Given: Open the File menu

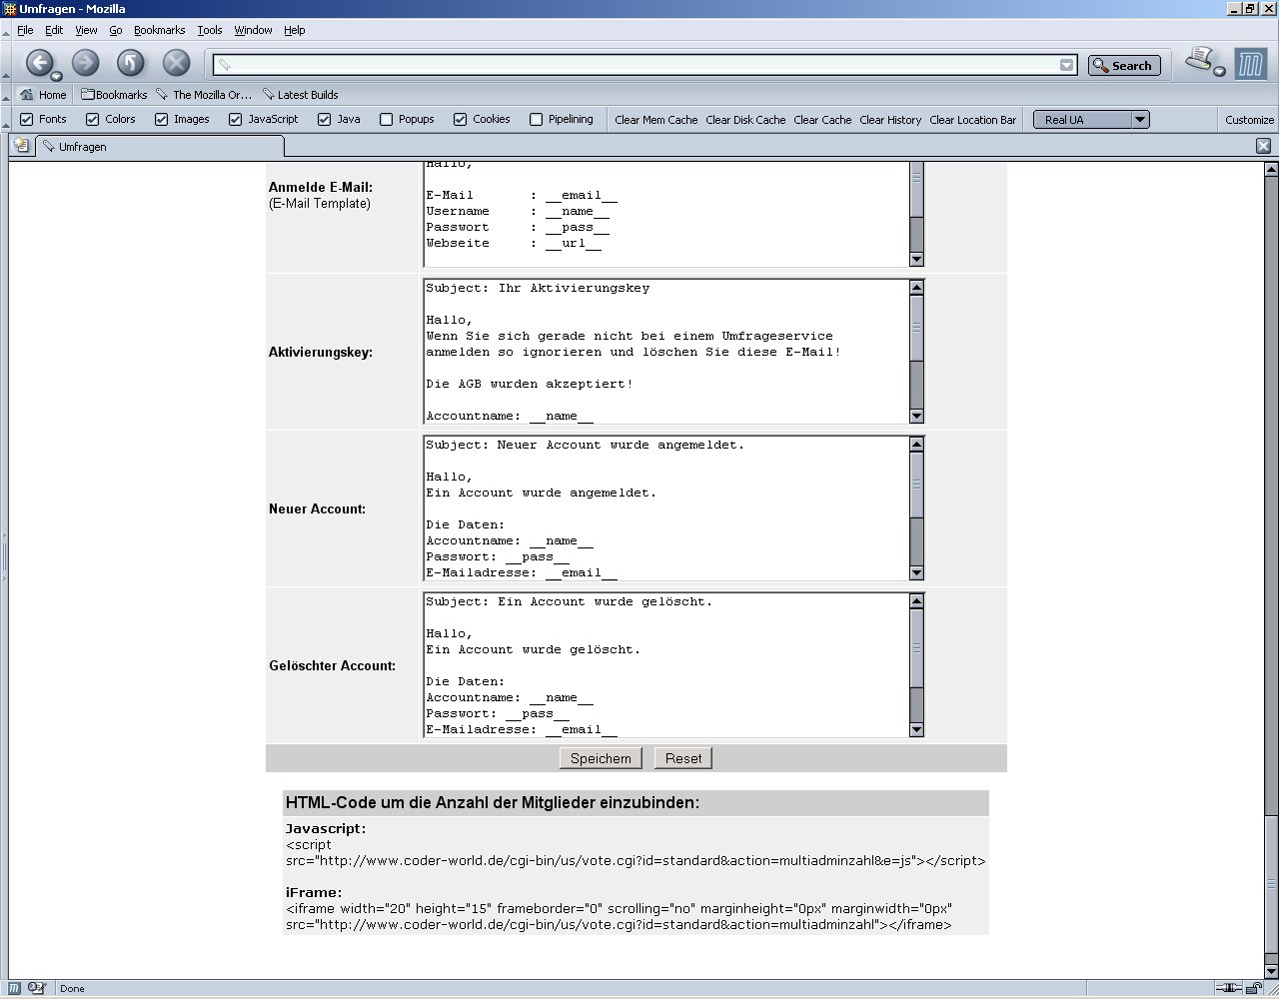Looking at the screenshot, I should tap(25, 30).
